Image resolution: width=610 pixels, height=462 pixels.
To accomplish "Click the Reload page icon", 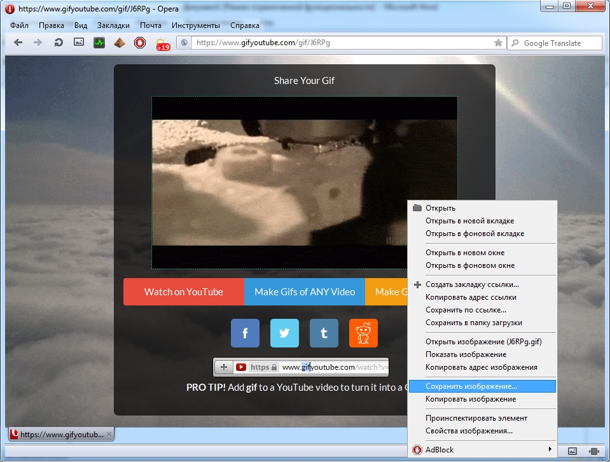I will [59, 43].
